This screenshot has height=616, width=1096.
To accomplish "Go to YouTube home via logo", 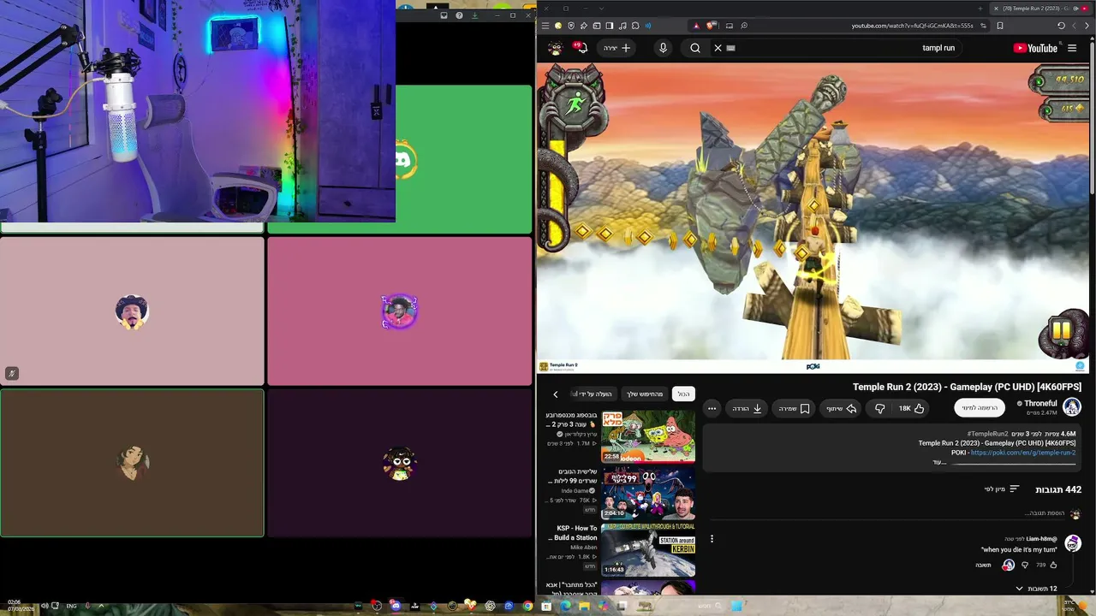I will (1035, 48).
